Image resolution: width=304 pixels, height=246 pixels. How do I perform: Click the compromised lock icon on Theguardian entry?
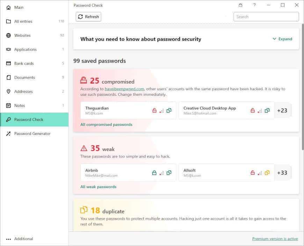point(154,110)
